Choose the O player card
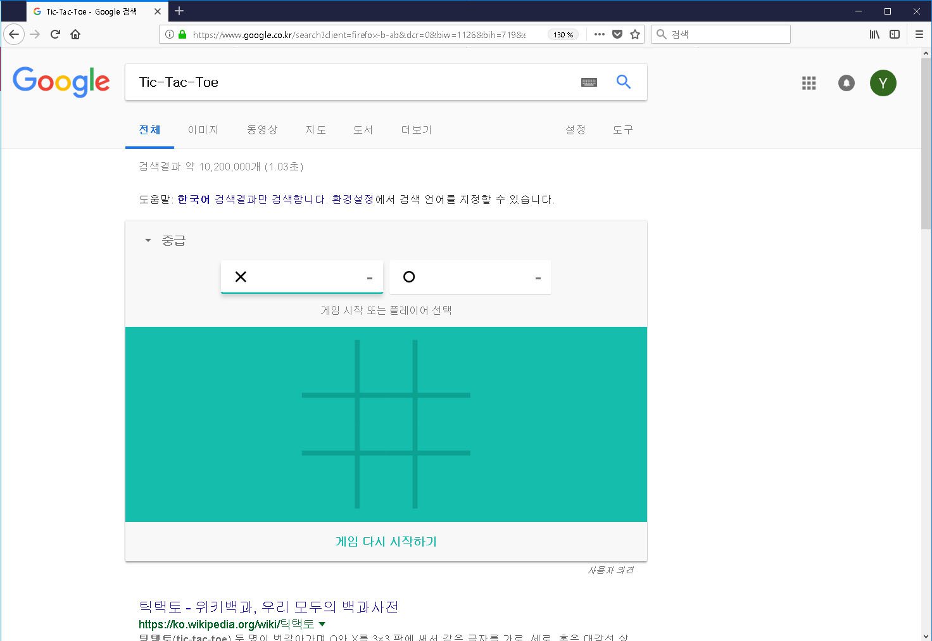Screen dimensions: 932x641 (x=470, y=277)
